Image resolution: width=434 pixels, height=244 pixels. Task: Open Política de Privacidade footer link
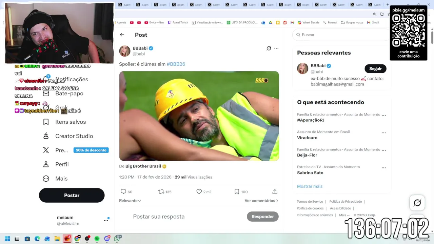pyautogui.click(x=346, y=201)
